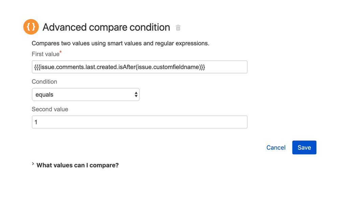Save the advanced compare condition
Viewport: 338px width, 204px height.
tap(304, 148)
